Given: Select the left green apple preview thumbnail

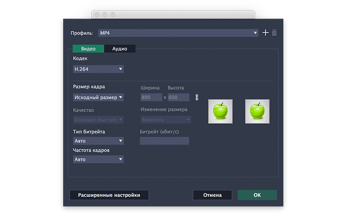Looking at the screenshot, I should click(x=220, y=112).
